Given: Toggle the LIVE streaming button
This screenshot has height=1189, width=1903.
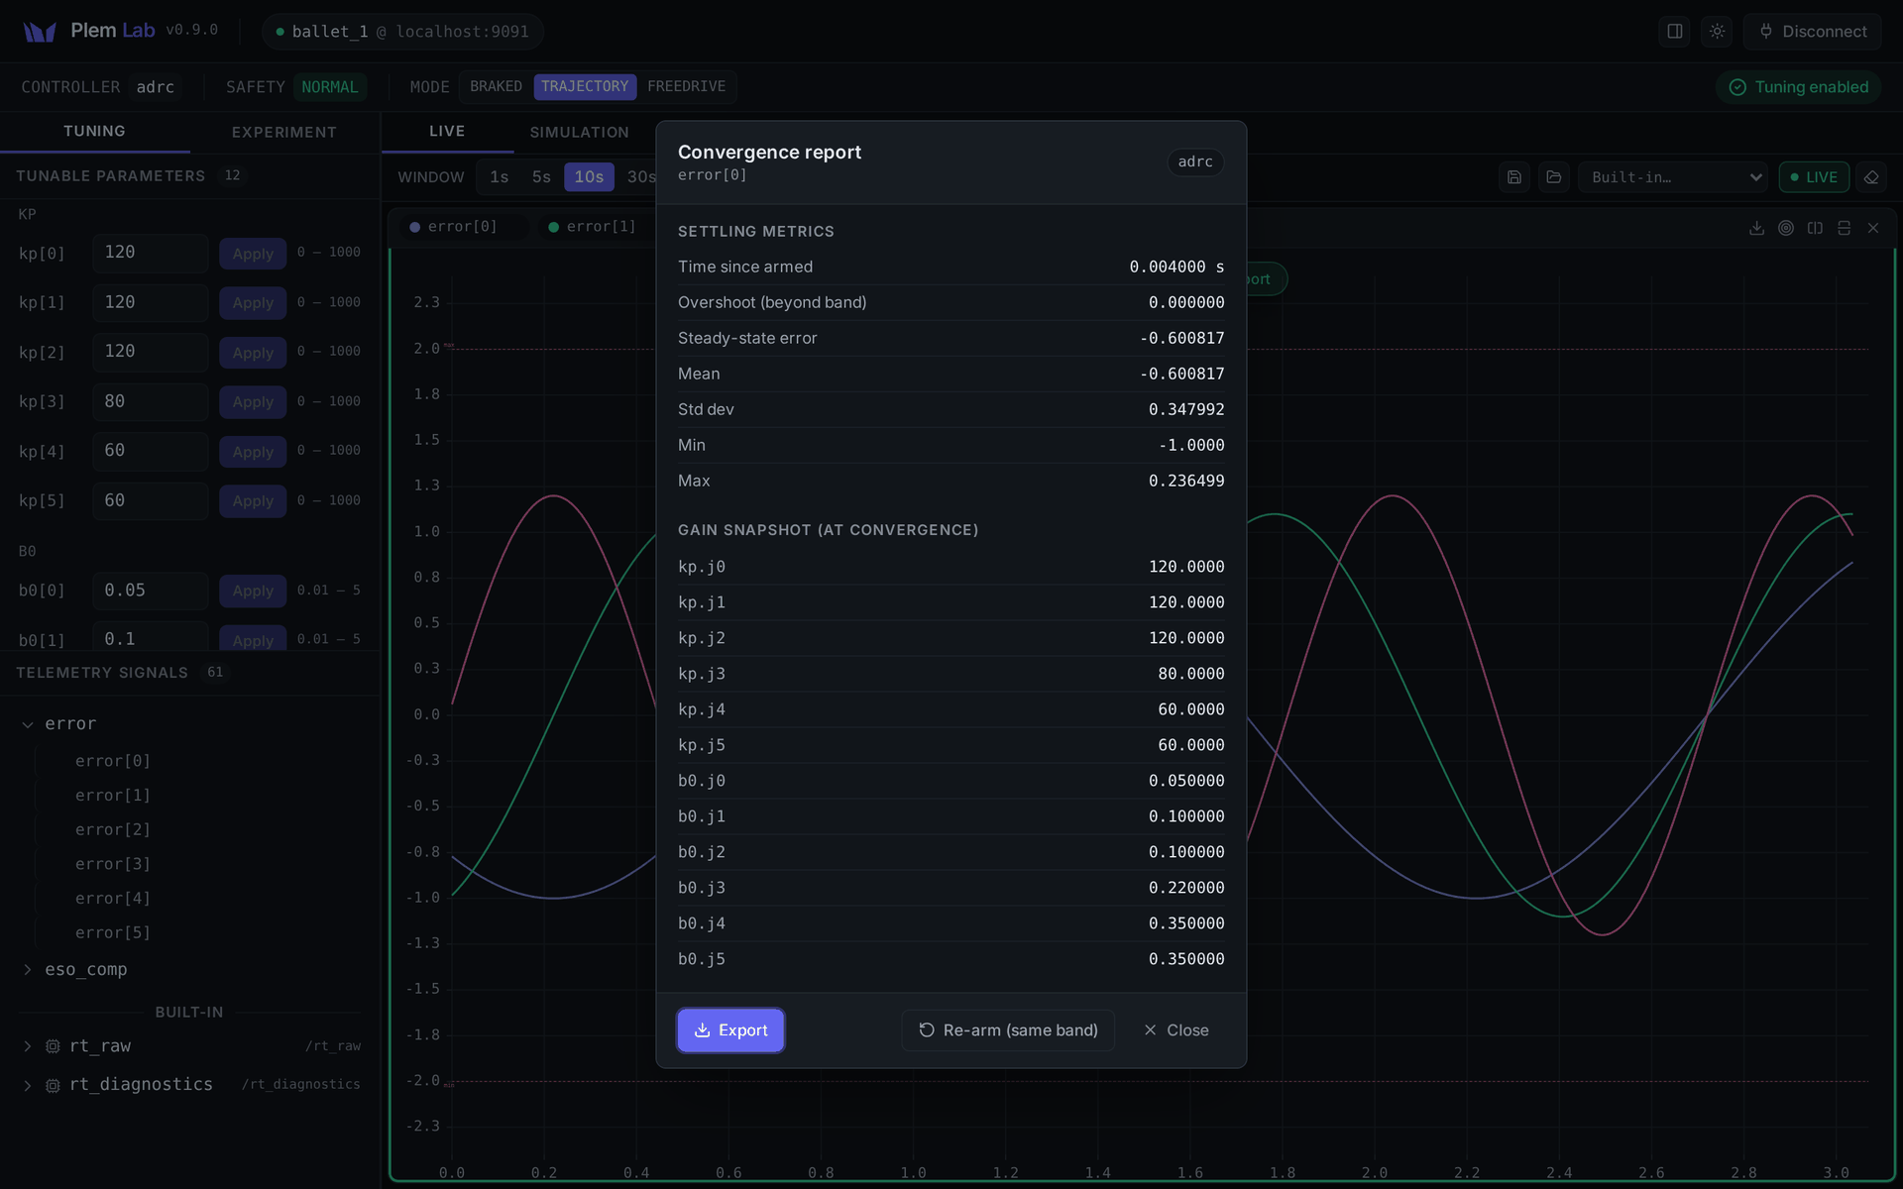Looking at the screenshot, I should [x=1814, y=177].
